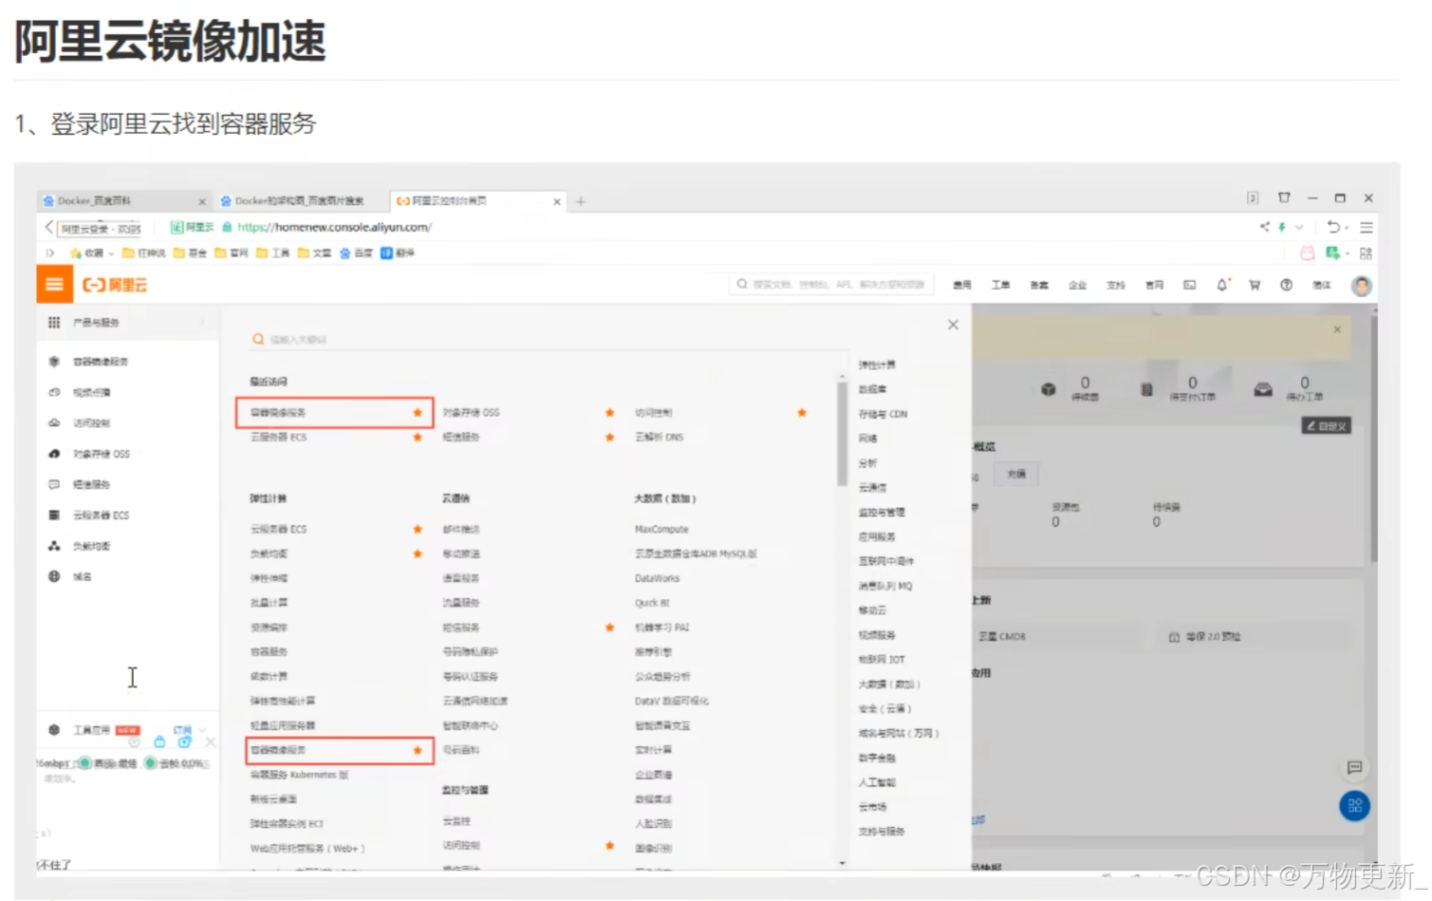Click the 容器镜像服务 sidebar icon
Viewport: 1432px width, 901px height.
[x=54, y=362]
